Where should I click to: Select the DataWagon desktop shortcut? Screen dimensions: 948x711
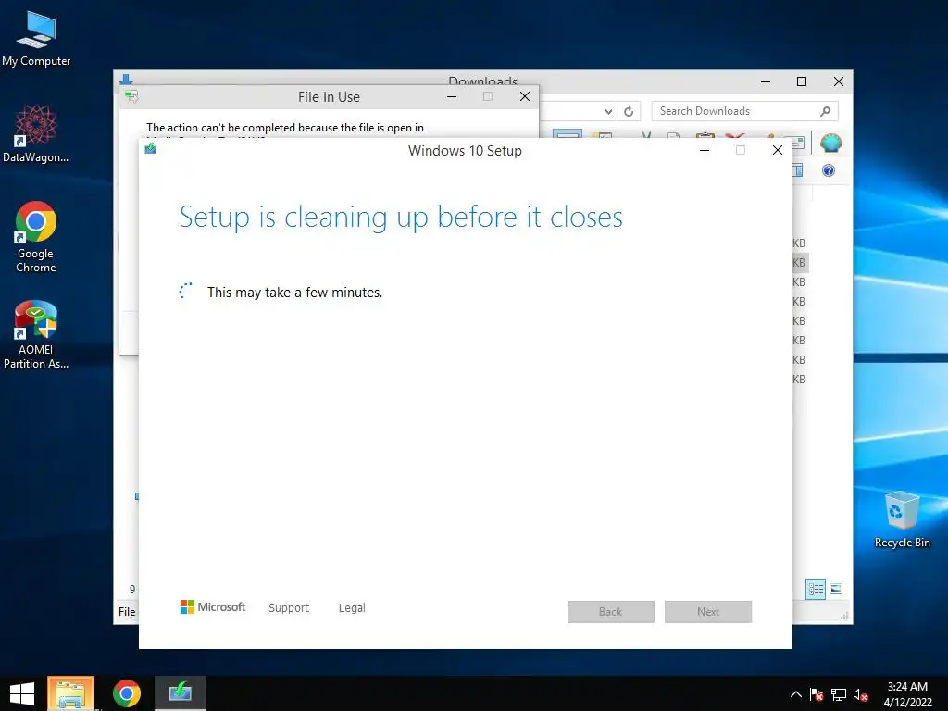(36, 133)
